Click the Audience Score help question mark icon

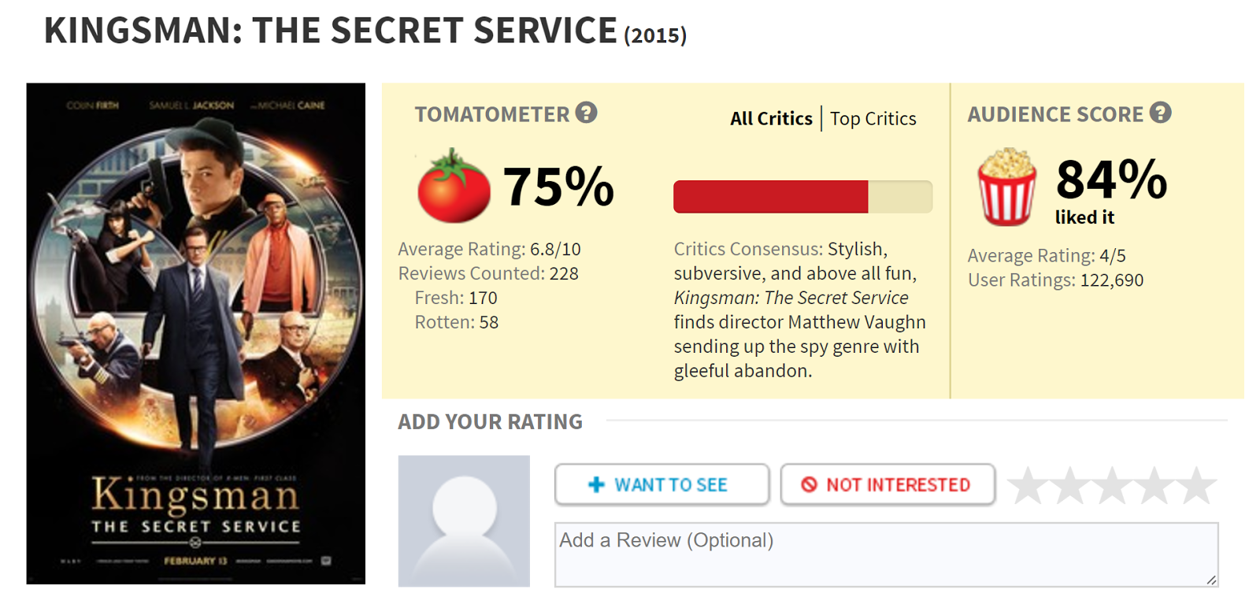1160,113
